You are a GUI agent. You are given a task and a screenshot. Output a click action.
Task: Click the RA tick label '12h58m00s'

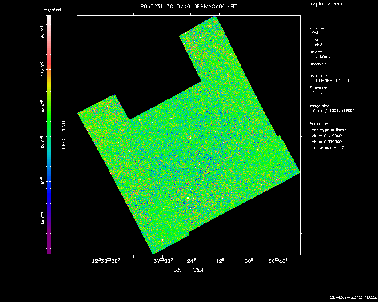[x=106, y=261]
